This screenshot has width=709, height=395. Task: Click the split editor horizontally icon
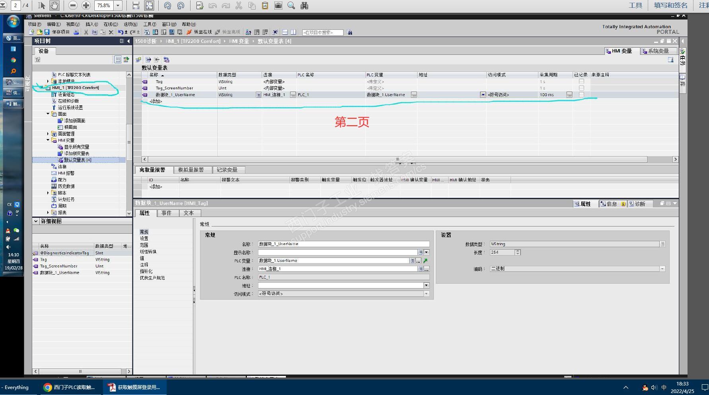(x=285, y=32)
